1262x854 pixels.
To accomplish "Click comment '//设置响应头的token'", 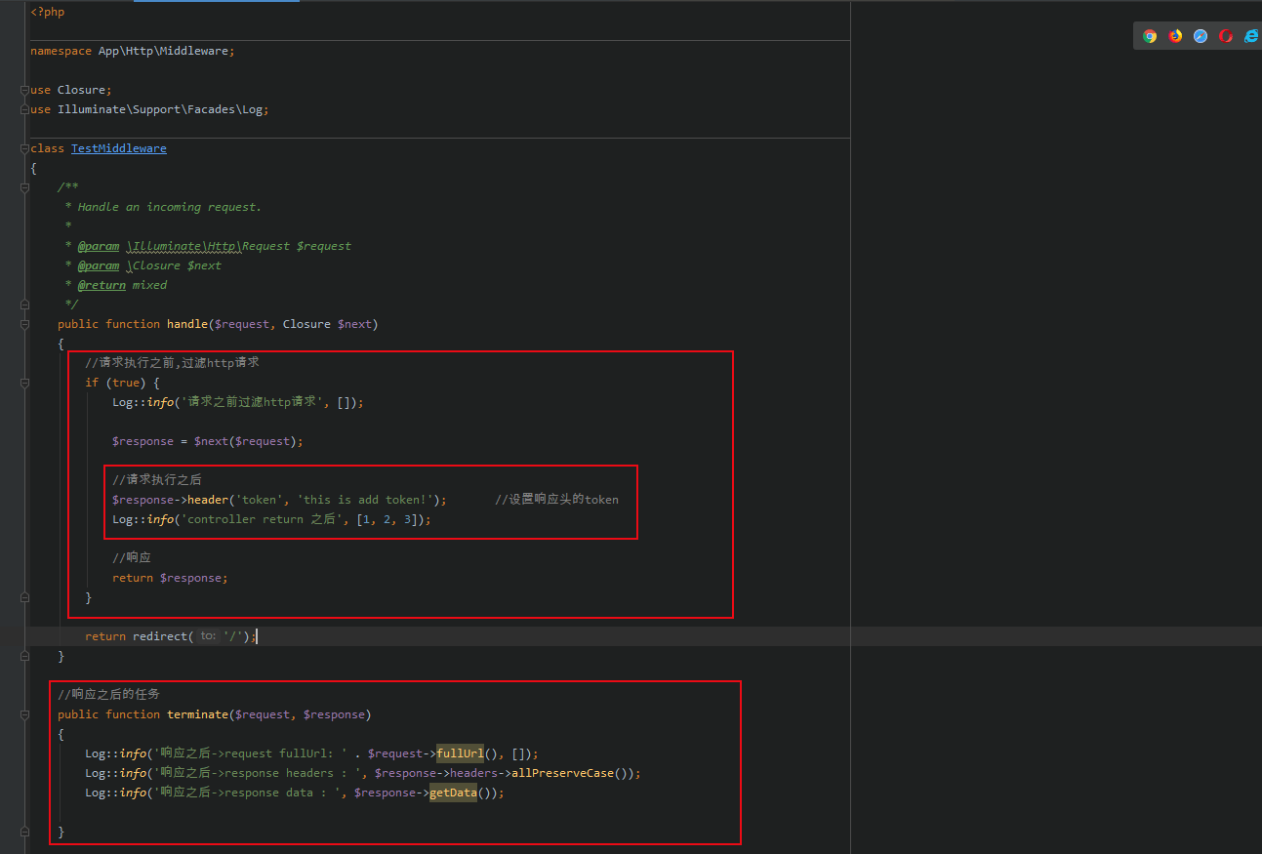I will pyautogui.click(x=557, y=500).
